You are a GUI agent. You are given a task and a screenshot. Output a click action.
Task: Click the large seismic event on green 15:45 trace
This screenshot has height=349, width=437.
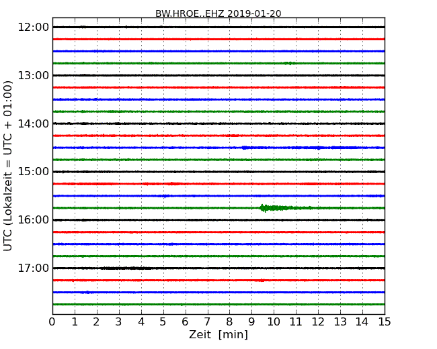point(286,208)
